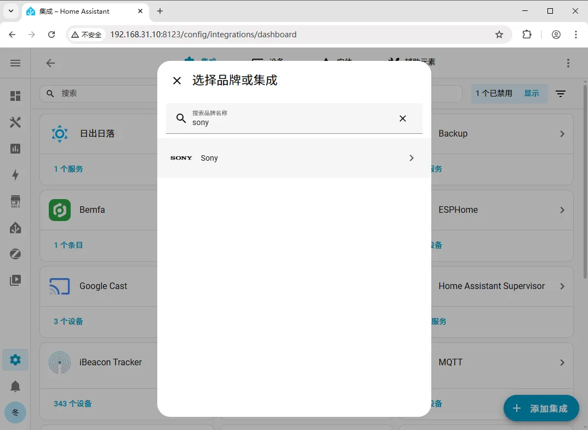Image resolution: width=588 pixels, height=430 pixels.
Task: Open Home Assistant Supervisor title
Action: [492, 286]
